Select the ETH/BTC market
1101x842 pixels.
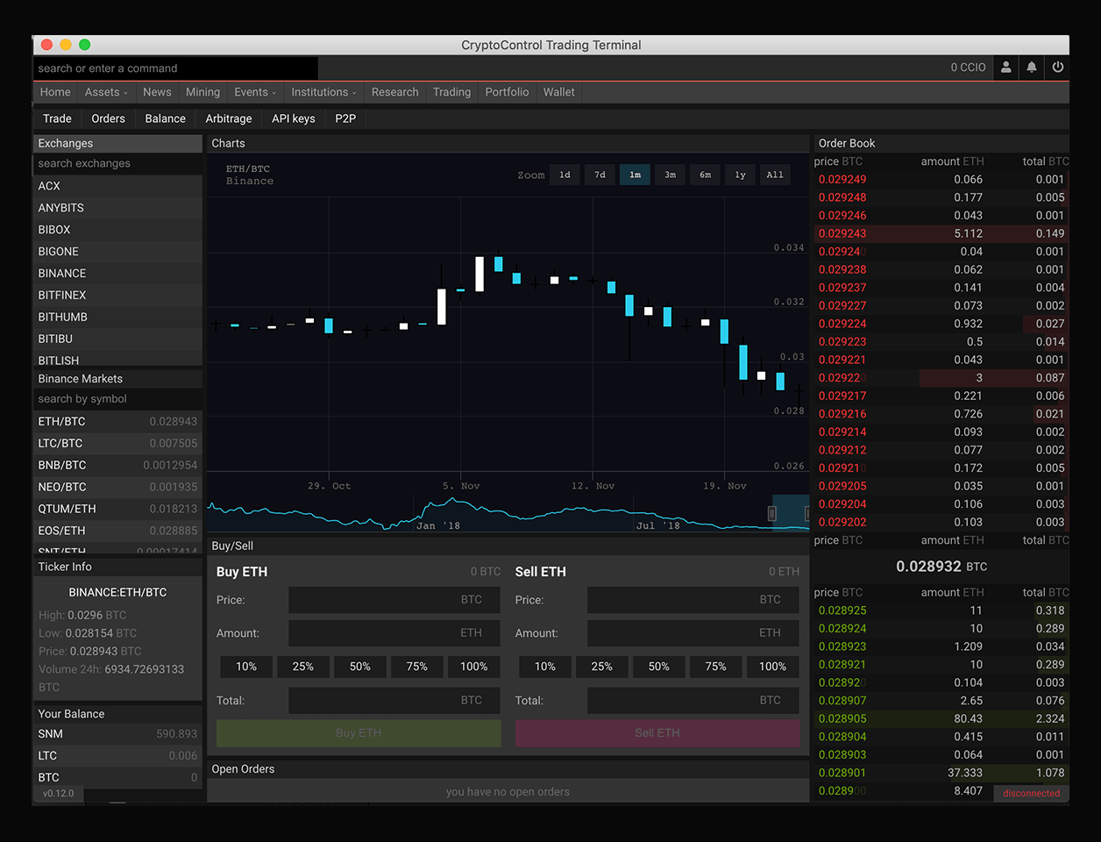117,422
